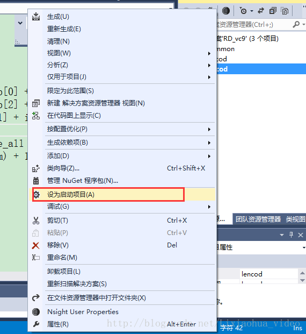Click the gear icon for 设为启动项目(A)
Viewport: 306px width, 334px height.
(x=37, y=195)
